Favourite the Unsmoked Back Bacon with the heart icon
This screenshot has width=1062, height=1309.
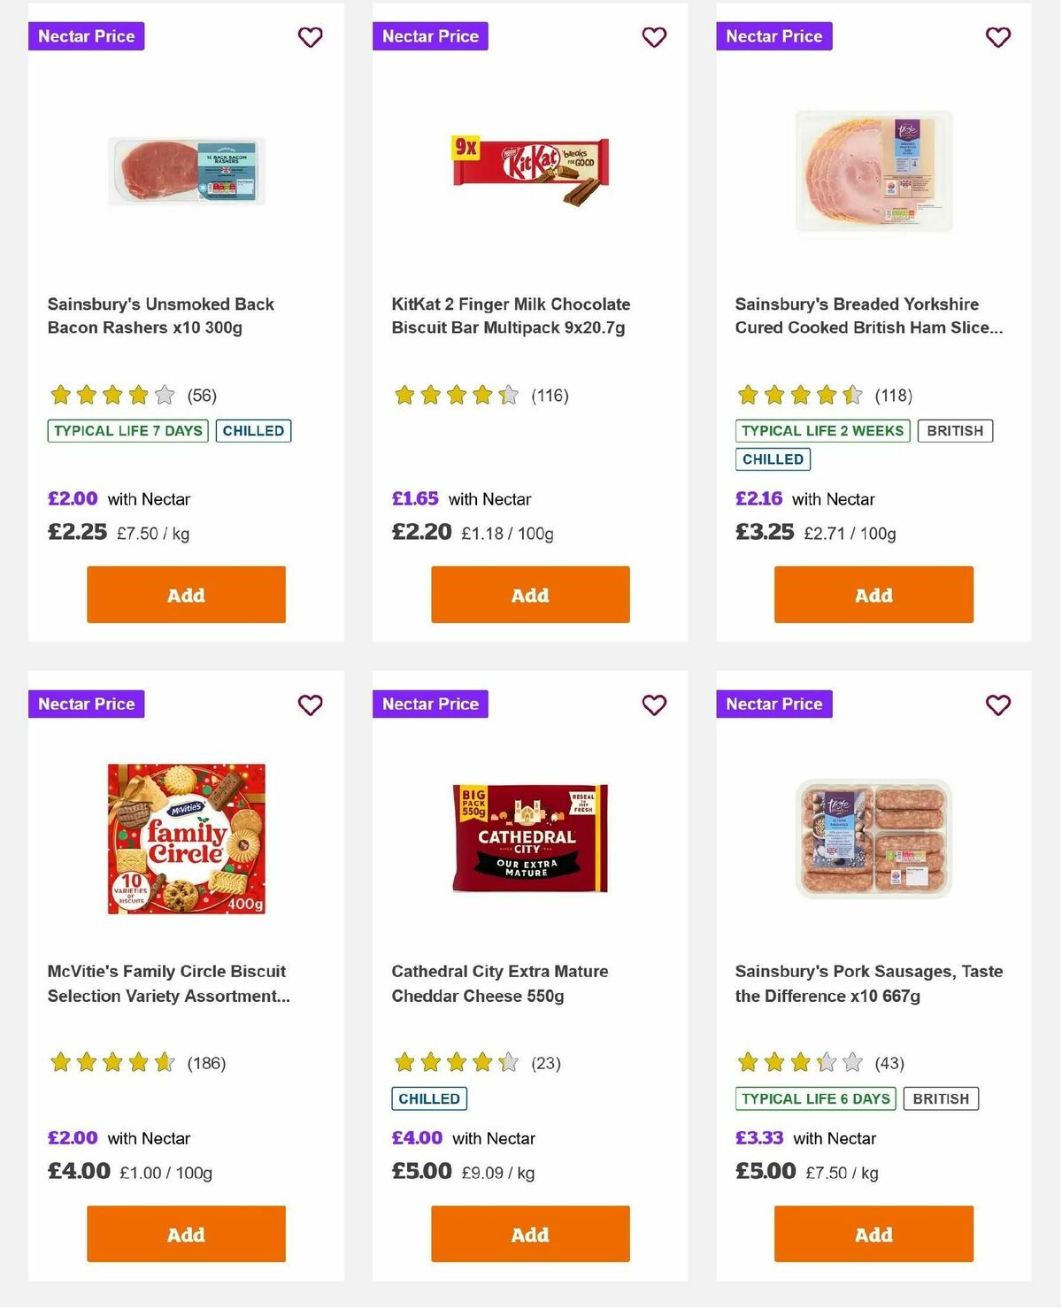pos(310,37)
